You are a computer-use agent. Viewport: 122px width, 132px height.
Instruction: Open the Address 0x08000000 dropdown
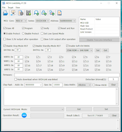click(x=68, y=21)
